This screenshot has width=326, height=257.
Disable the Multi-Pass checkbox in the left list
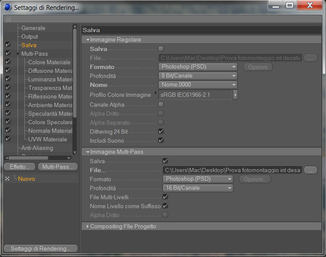coord(8,53)
